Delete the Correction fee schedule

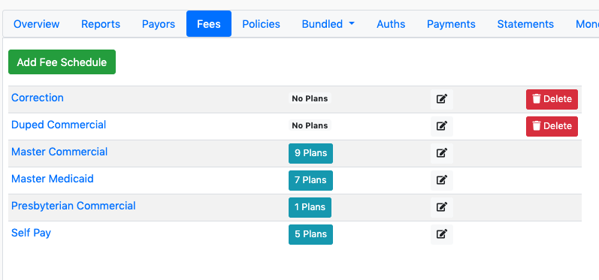click(x=552, y=99)
